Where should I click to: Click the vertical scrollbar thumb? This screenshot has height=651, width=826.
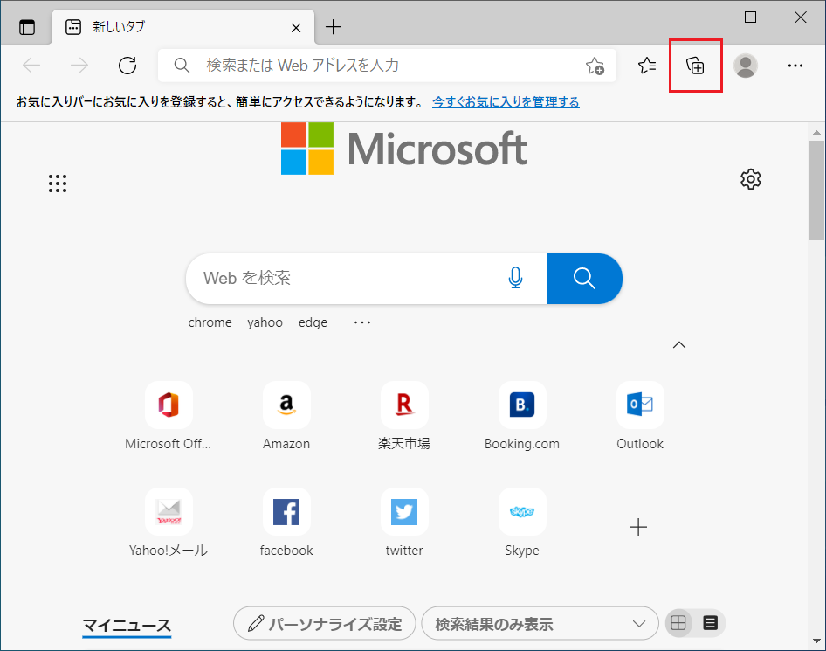pyautogui.click(x=816, y=190)
